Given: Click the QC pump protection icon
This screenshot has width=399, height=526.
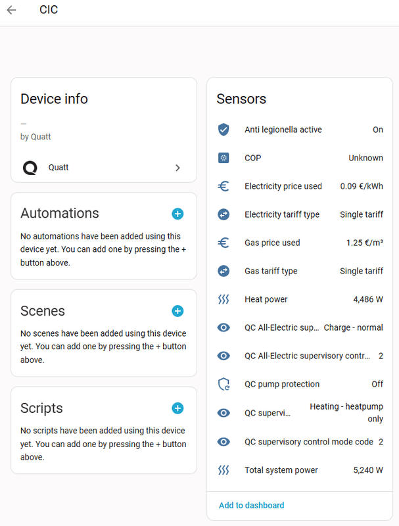Looking at the screenshot, I should (x=223, y=384).
